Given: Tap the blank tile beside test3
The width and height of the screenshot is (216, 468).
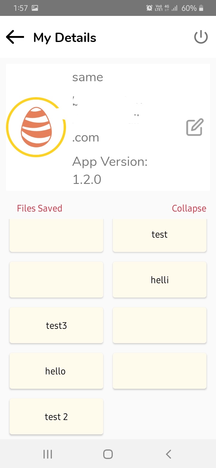Looking at the screenshot, I should [x=160, y=325].
